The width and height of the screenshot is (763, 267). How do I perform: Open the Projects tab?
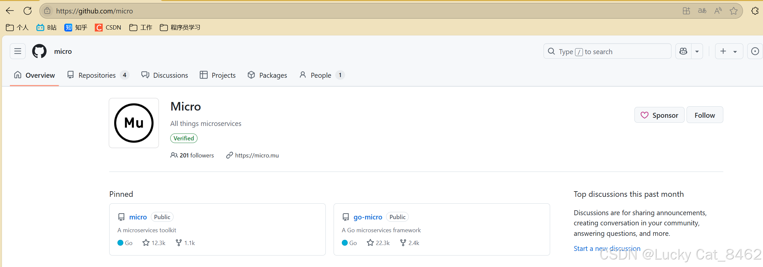[218, 75]
